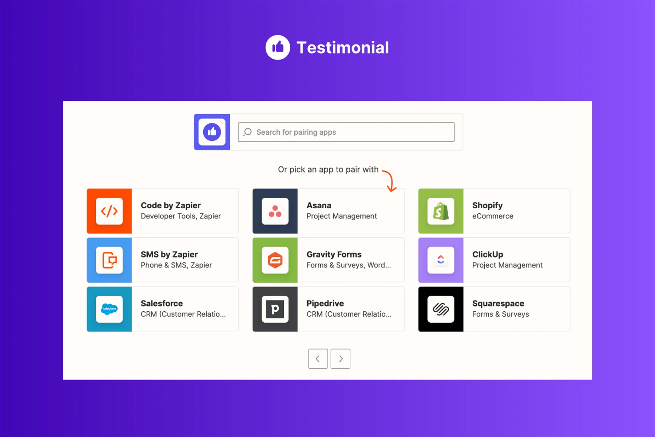
Task: Click the Gravity Forms hexagon icon
Action: (x=275, y=260)
